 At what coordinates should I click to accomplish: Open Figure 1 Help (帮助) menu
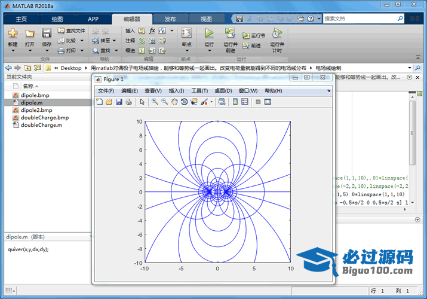(274, 91)
